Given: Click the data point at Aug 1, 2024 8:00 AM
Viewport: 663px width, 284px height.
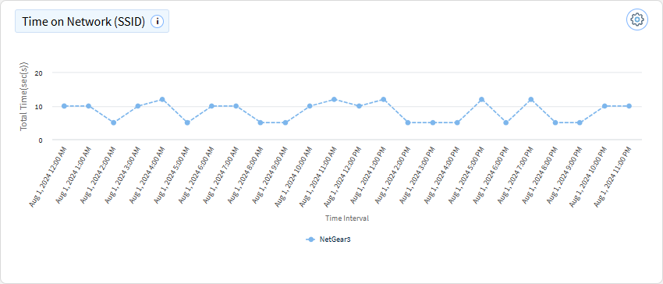Looking at the screenshot, I should [261, 122].
